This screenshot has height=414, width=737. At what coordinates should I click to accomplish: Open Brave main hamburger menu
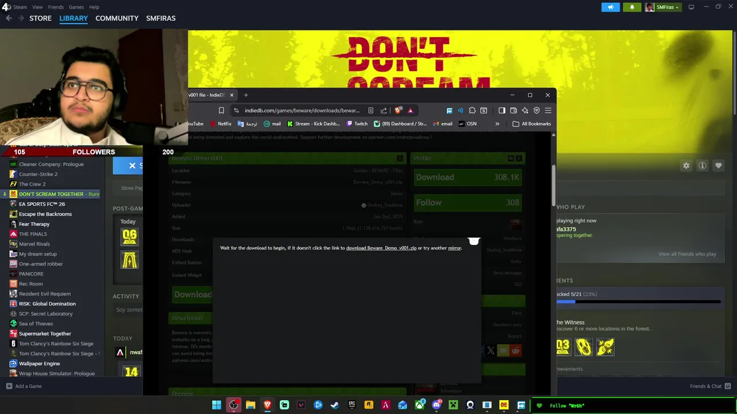click(548, 110)
